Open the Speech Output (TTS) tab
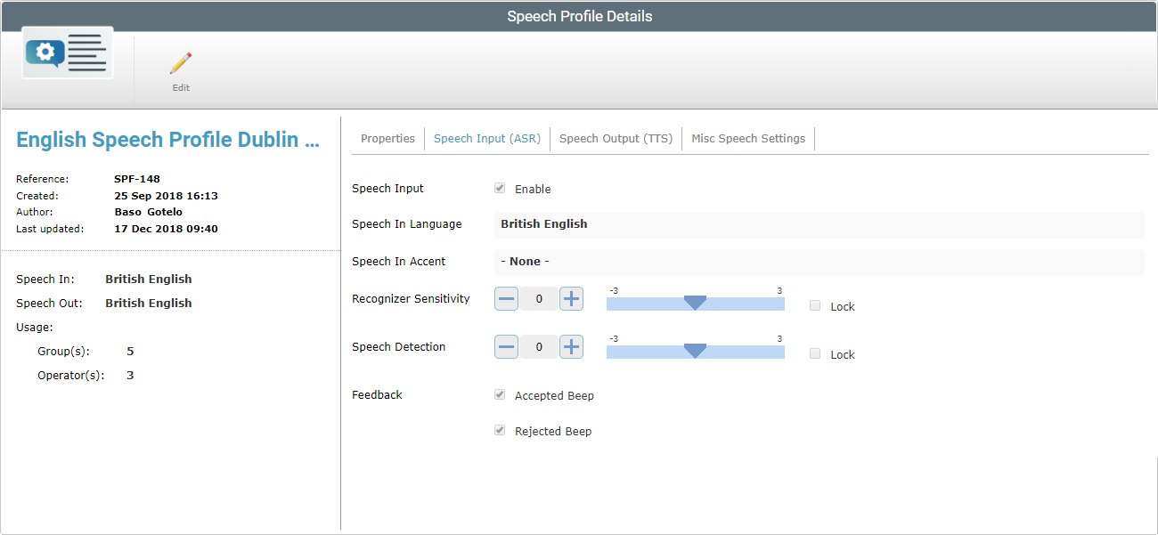 616,138
